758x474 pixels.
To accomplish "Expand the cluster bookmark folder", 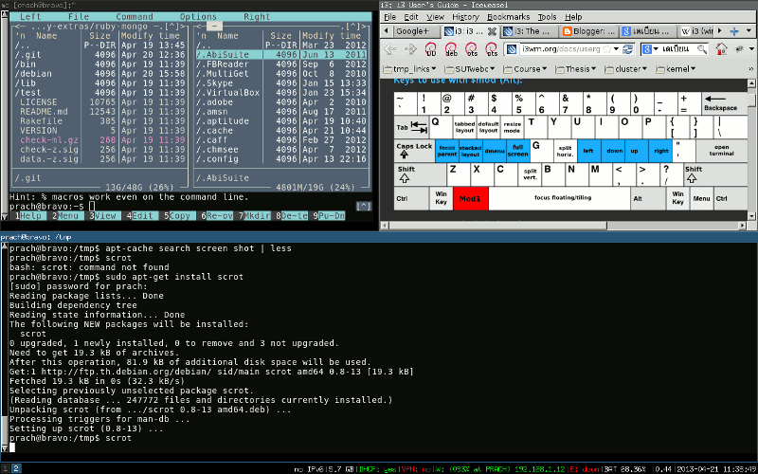I will click(x=626, y=69).
